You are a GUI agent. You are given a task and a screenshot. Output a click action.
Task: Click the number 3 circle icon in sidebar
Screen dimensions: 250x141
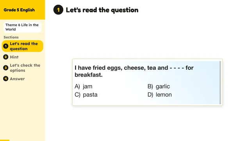click(x=6, y=68)
